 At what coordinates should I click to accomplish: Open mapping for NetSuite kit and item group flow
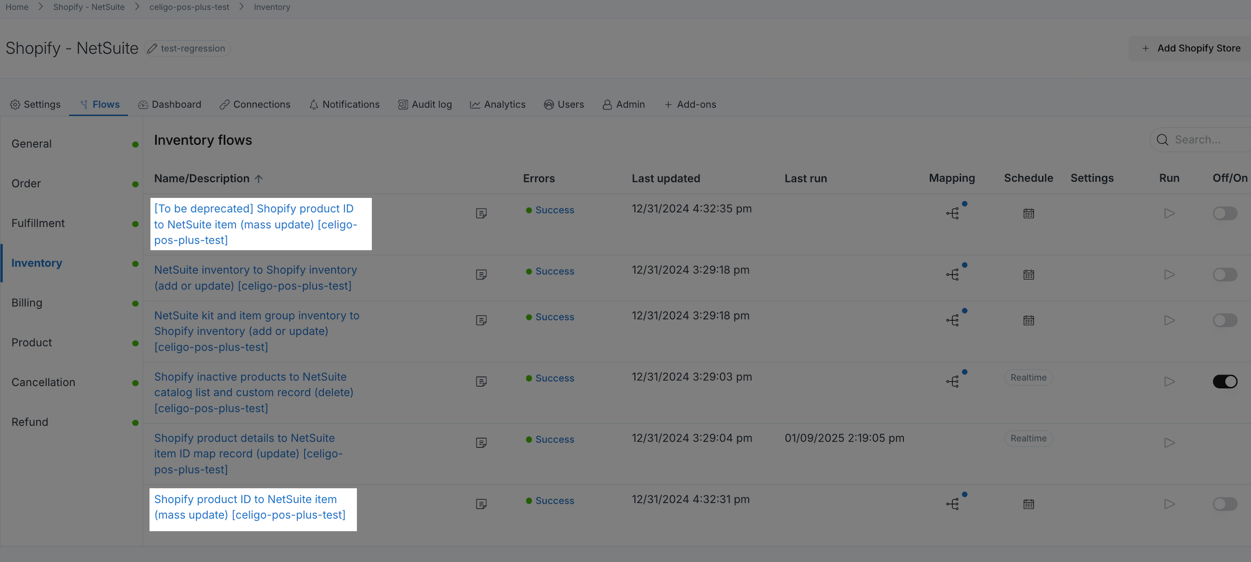pos(952,320)
